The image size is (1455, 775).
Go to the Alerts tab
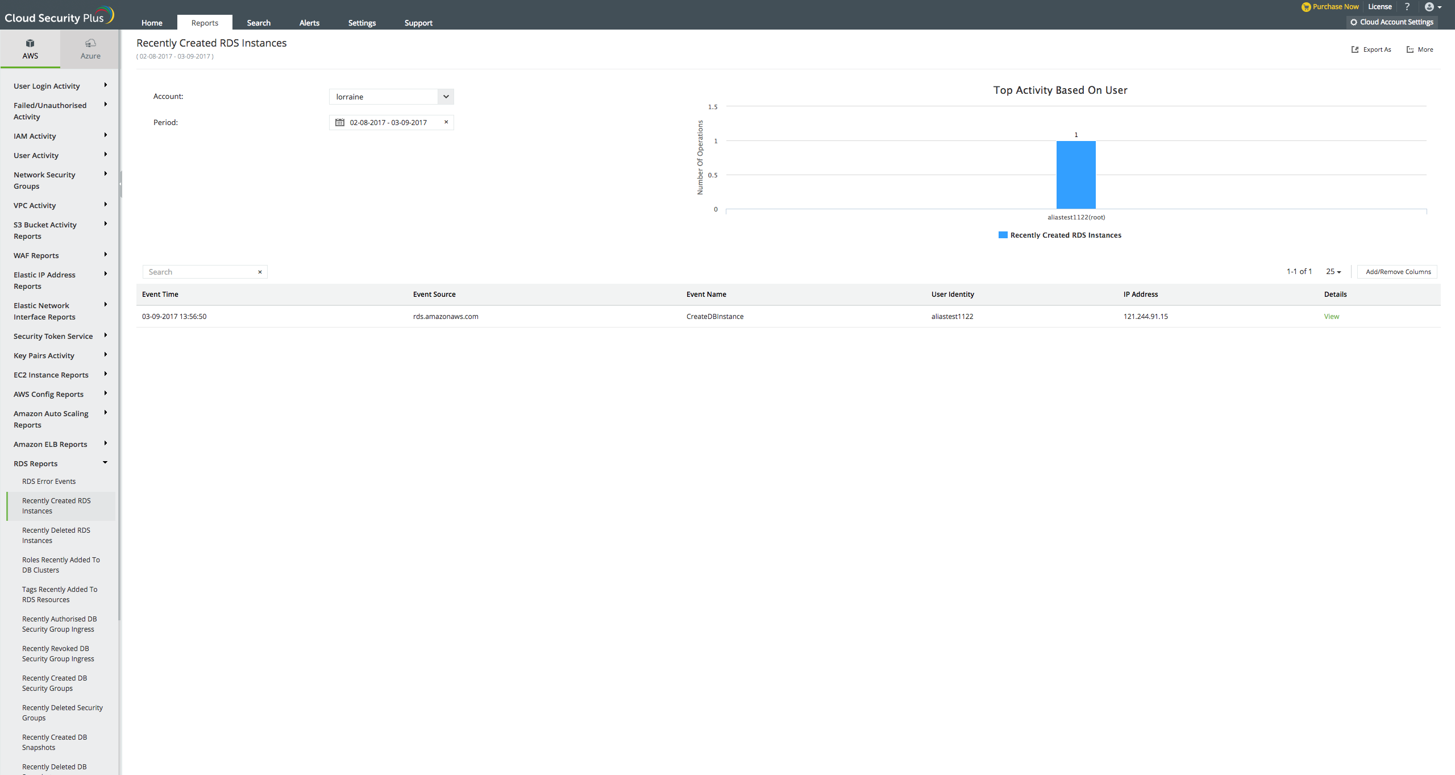[x=309, y=23]
